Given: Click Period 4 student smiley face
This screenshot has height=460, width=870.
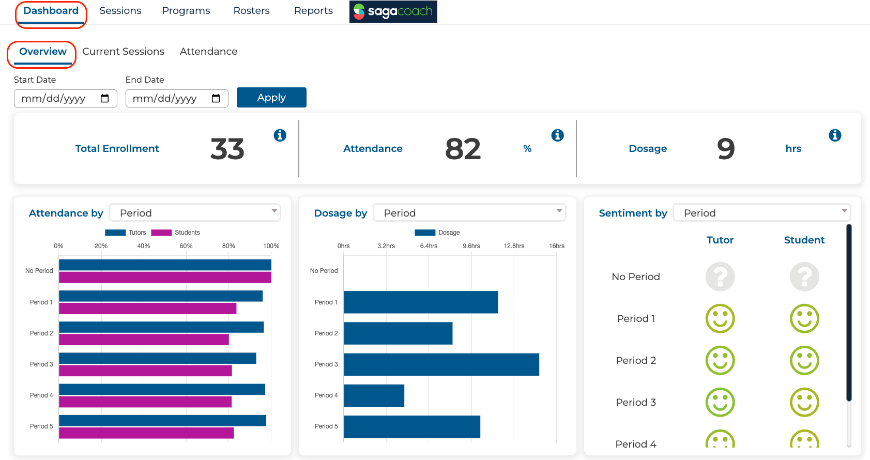Looking at the screenshot, I should tap(804, 439).
